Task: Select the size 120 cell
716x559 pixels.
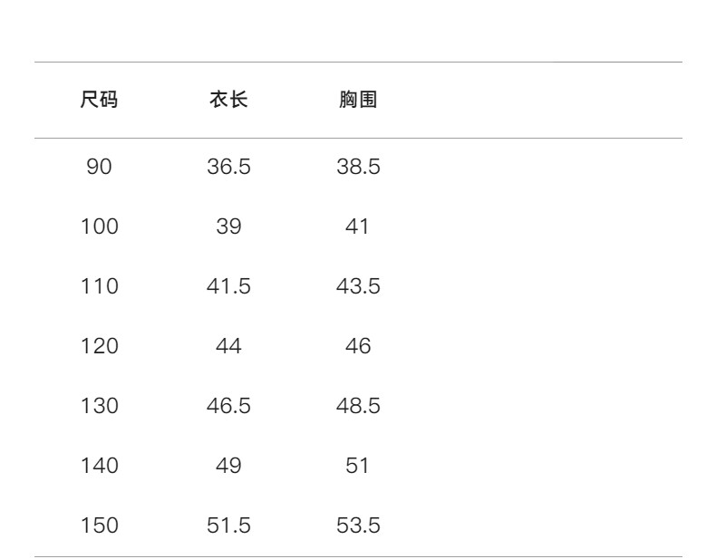Action: [x=100, y=347]
